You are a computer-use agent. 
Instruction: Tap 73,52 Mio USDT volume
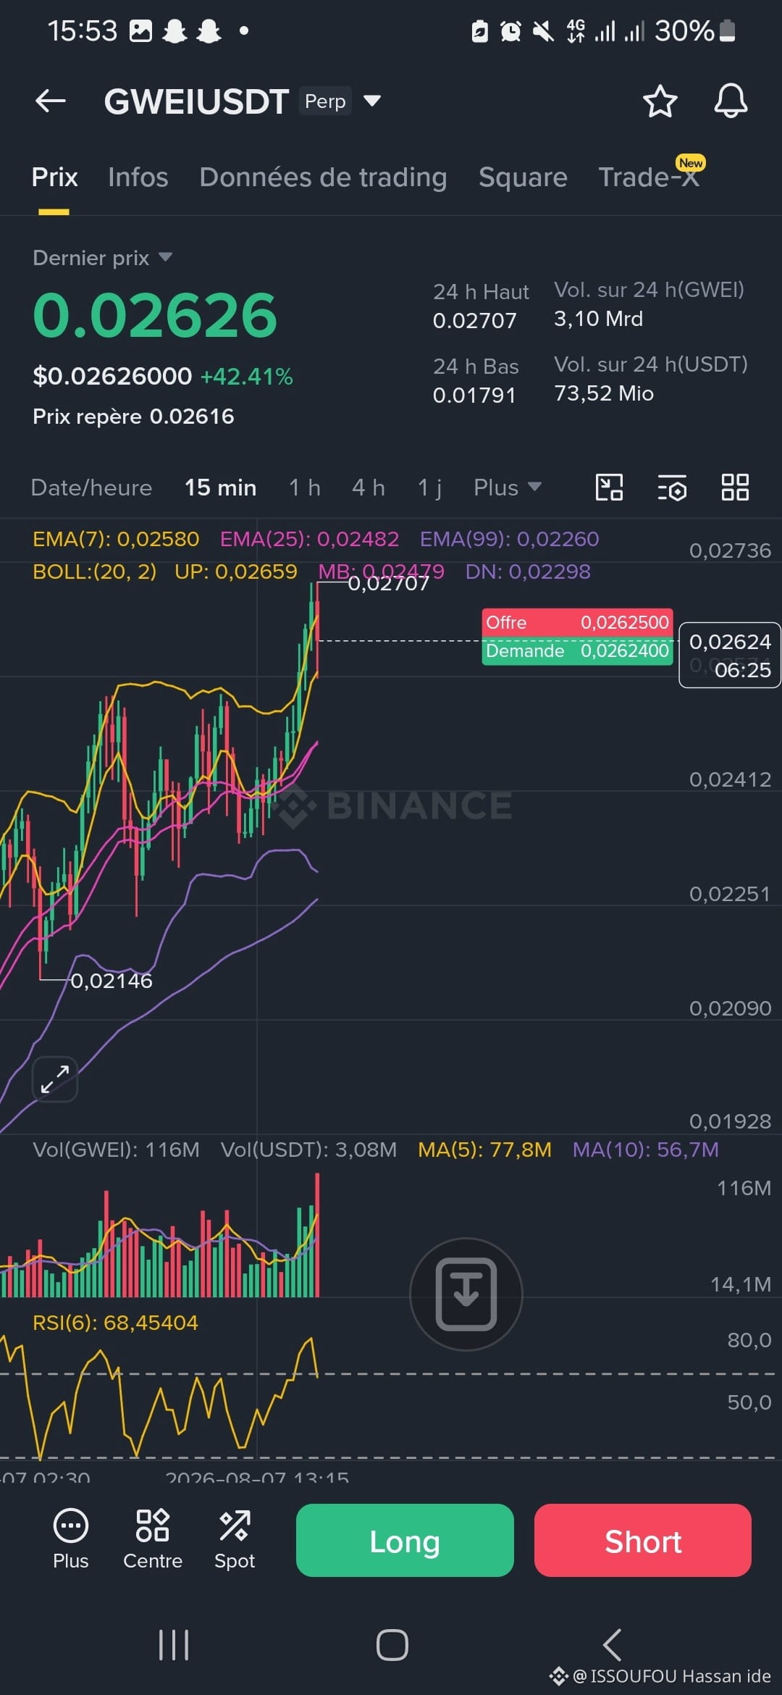(604, 393)
